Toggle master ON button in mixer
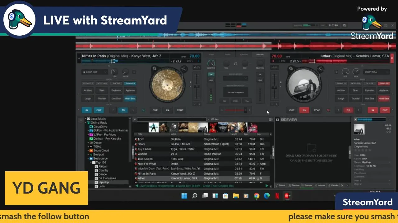 point(211,75)
